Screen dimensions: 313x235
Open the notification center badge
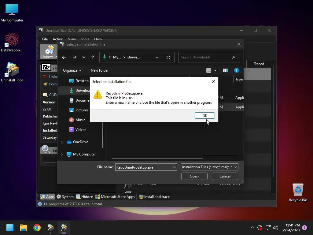[304, 228]
